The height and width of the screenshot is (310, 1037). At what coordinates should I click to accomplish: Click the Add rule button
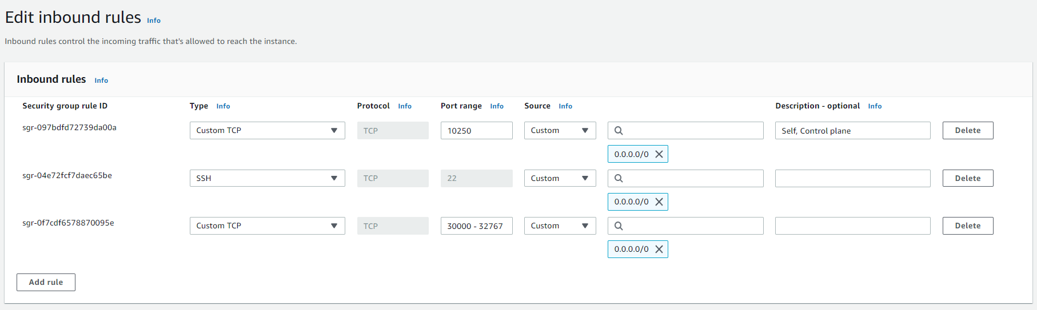[x=46, y=282]
